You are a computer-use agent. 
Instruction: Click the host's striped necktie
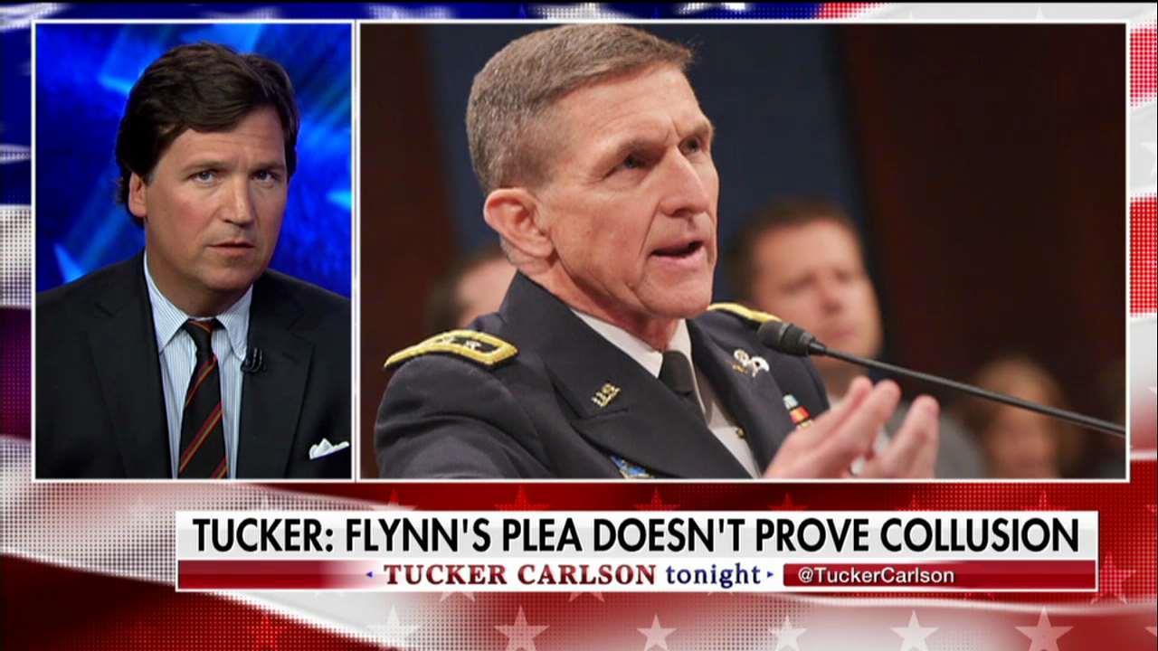point(203,398)
